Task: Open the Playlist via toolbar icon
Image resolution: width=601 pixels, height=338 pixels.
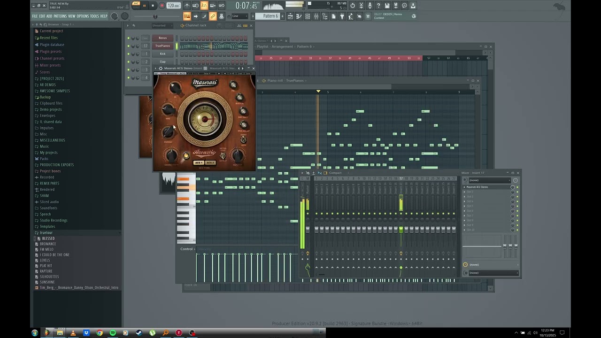Action: tap(290, 16)
